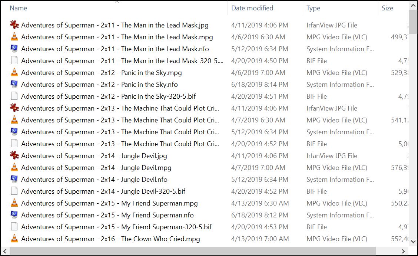Sort by the Size column header
This screenshot has height=256, width=418.
point(387,8)
